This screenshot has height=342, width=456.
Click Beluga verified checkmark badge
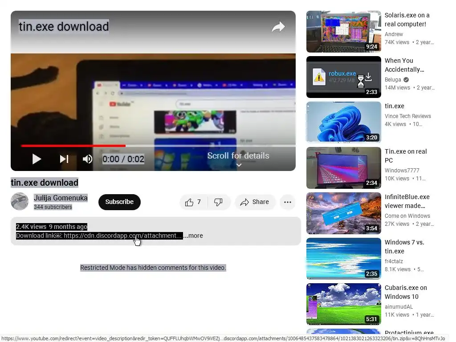coord(406,79)
